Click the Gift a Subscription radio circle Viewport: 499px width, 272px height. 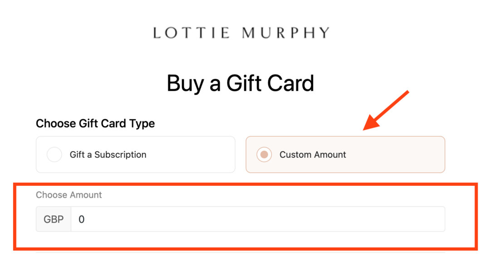[54, 155]
